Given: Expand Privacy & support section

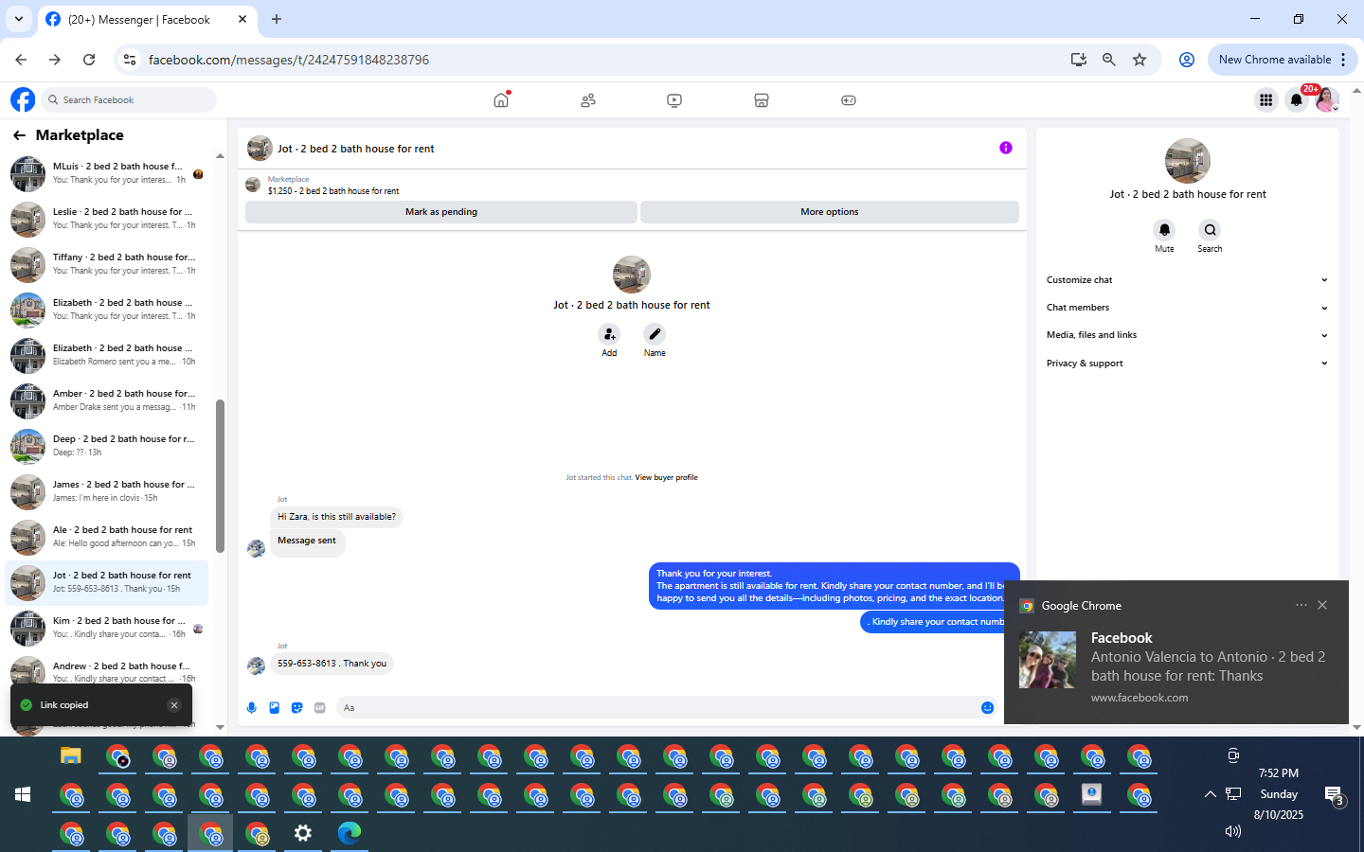Looking at the screenshot, I should point(1187,364).
